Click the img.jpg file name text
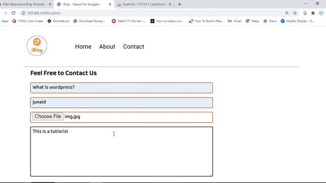Image resolution: width=326 pixels, height=183 pixels. click(x=72, y=116)
